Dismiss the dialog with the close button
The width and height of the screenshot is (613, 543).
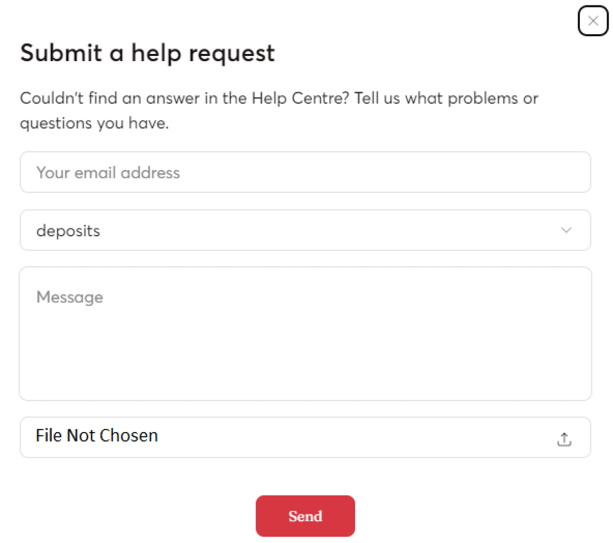coord(593,21)
